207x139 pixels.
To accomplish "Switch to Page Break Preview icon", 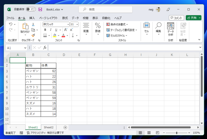I will click(158, 133).
